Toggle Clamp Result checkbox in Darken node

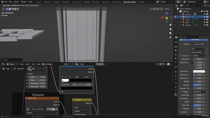74,114
